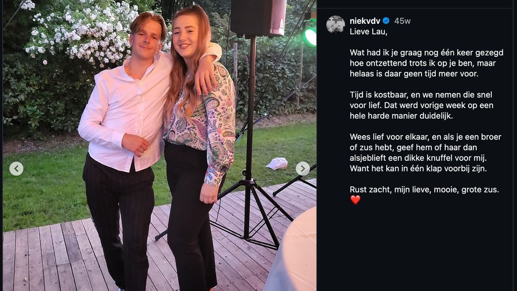Click the 'Rust zacht, mijn lieve' line

coord(424,189)
